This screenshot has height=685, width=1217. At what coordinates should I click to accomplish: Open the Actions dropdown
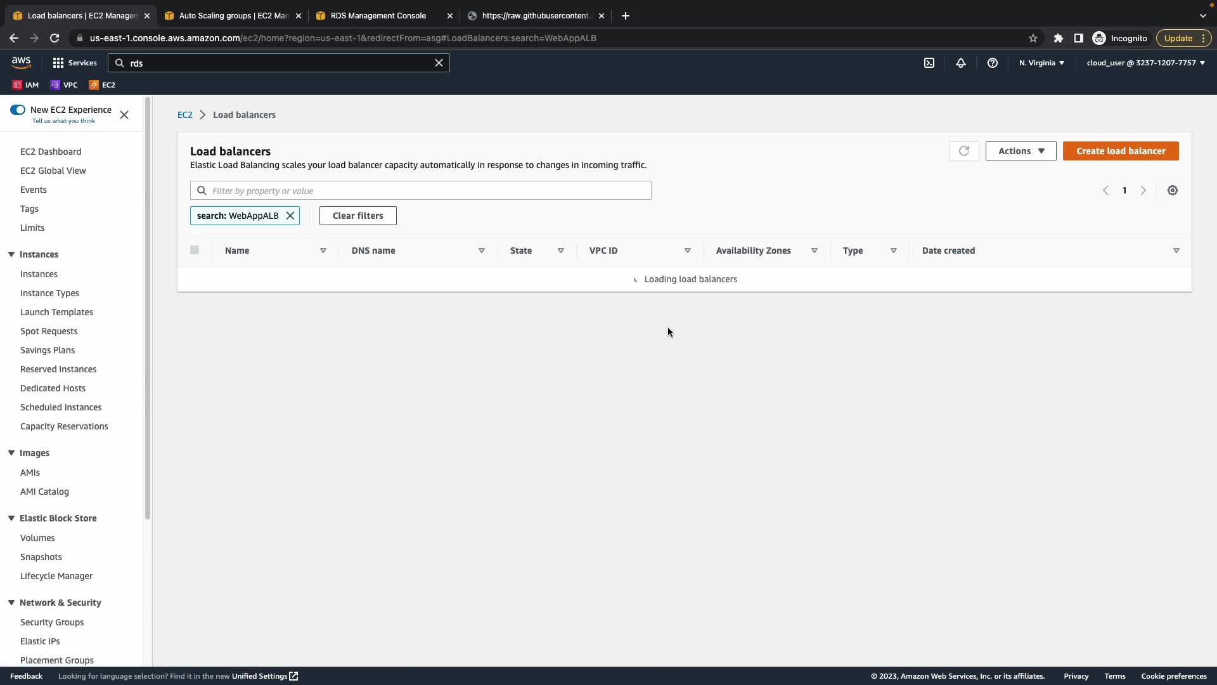point(1021,151)
